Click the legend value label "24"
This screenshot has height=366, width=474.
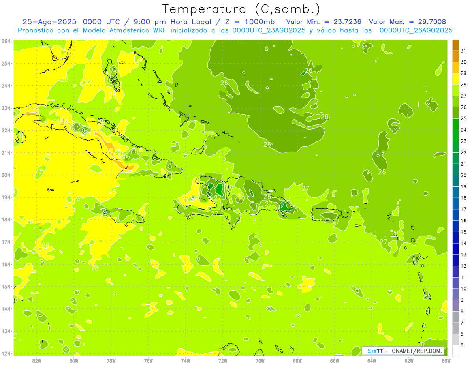click(x=463, y=130)
